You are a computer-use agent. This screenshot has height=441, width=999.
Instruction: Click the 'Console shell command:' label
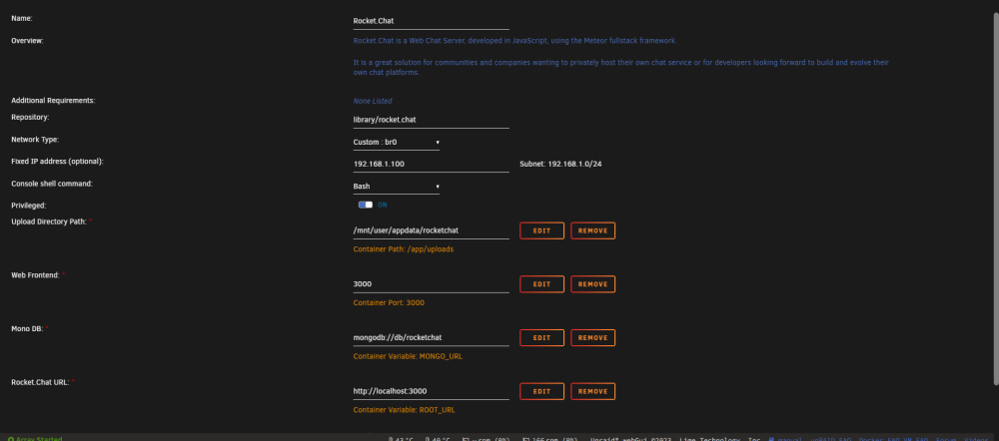pos(52,184)
